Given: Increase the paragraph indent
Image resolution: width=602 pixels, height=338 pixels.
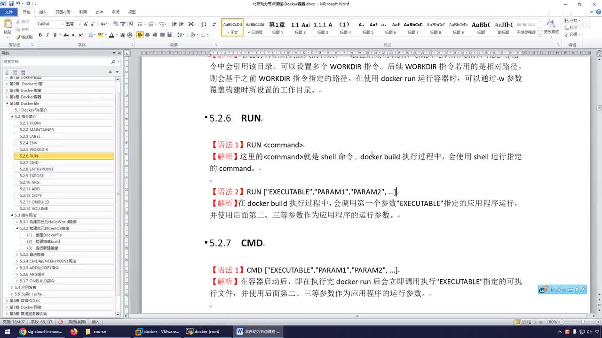Looking at the screenshot, I should click(182, 24).
